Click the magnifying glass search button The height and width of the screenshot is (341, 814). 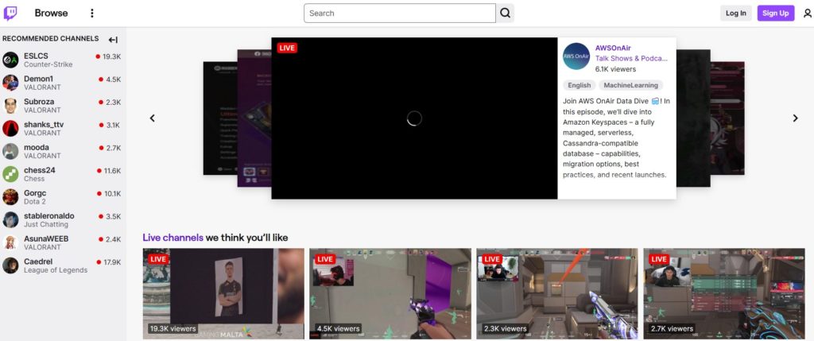click(506, 14)
